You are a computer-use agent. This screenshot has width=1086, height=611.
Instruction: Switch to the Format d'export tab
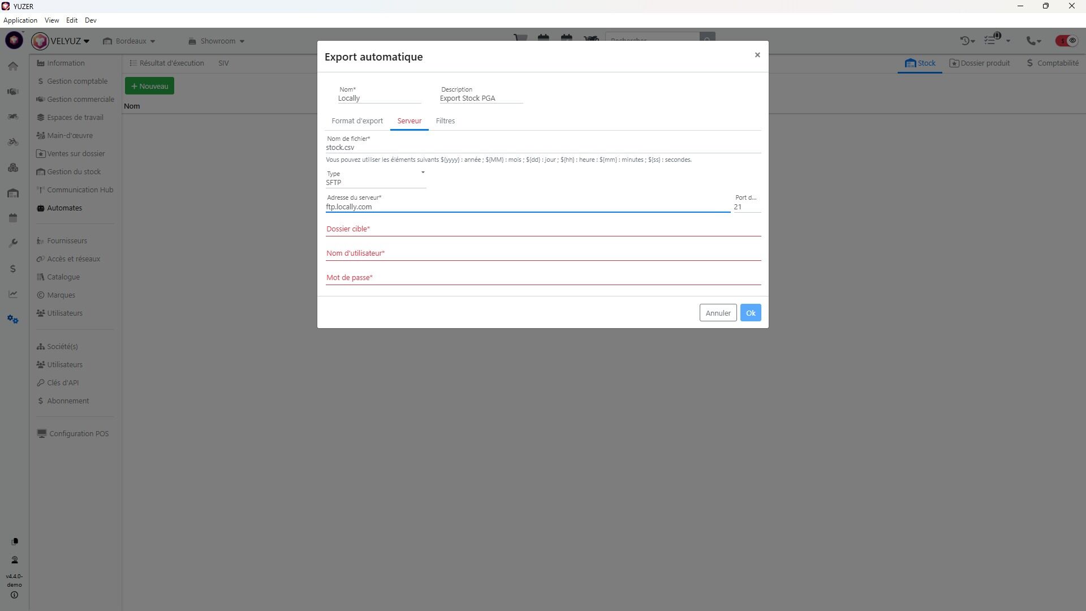point(357,121)
